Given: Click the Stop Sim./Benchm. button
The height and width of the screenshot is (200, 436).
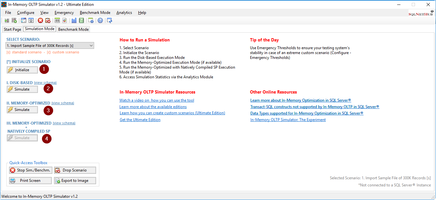Looking at the screenshot, I should click(30, 170).
